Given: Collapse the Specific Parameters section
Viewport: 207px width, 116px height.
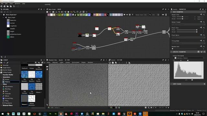Looking at the screenshot, I should tap(171, 52).
